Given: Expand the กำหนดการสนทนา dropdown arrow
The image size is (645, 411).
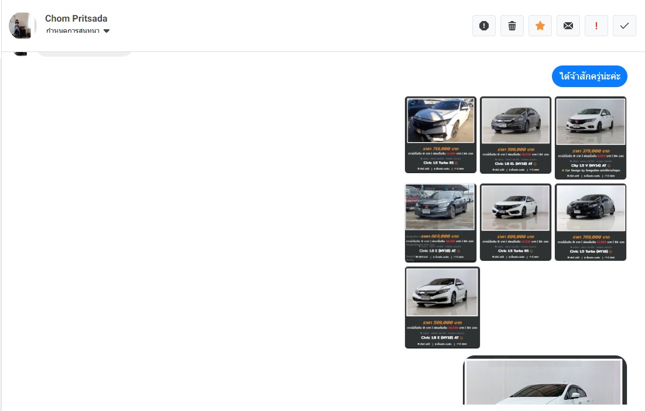Looking at the screenshot, I should pyautogui.click(x=107, y=31).
